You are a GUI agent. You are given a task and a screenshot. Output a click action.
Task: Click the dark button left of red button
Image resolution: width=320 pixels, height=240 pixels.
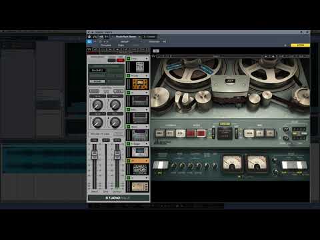[111, 60]
